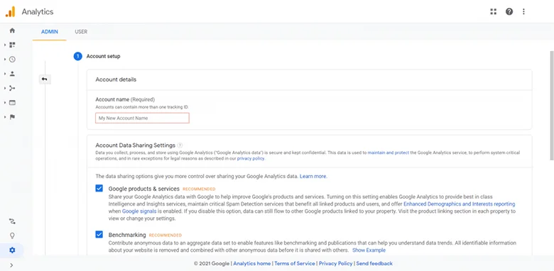Viewport: 554px width, 271px height.
Task: Click the 'Account setup' step heading
Action: pos(103,56)
